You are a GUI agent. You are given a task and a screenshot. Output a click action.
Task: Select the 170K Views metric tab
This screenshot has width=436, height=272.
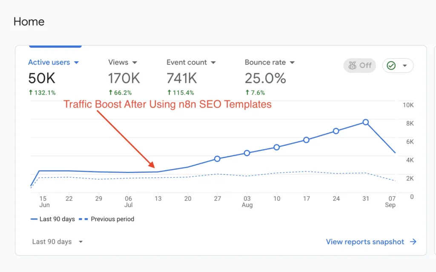(x=124, y=78)
